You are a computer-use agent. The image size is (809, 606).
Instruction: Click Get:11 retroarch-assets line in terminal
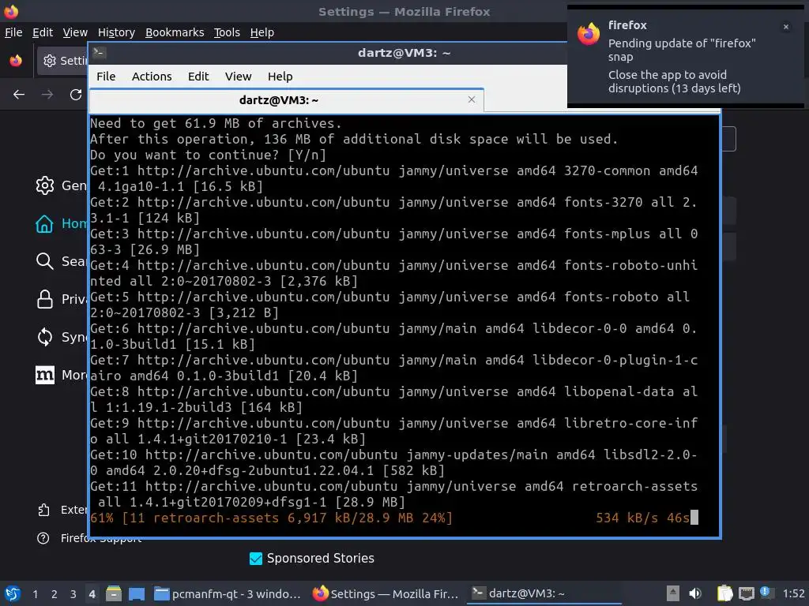coord(394,494)
